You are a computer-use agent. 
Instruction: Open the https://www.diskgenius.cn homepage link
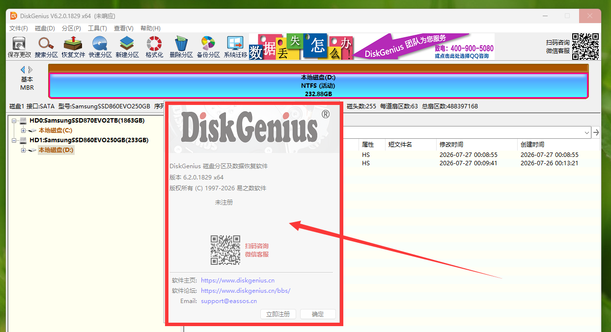pyautogui.click(x=238, y=281)
